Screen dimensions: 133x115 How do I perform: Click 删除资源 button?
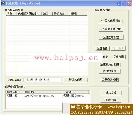[x=111, y=100]
